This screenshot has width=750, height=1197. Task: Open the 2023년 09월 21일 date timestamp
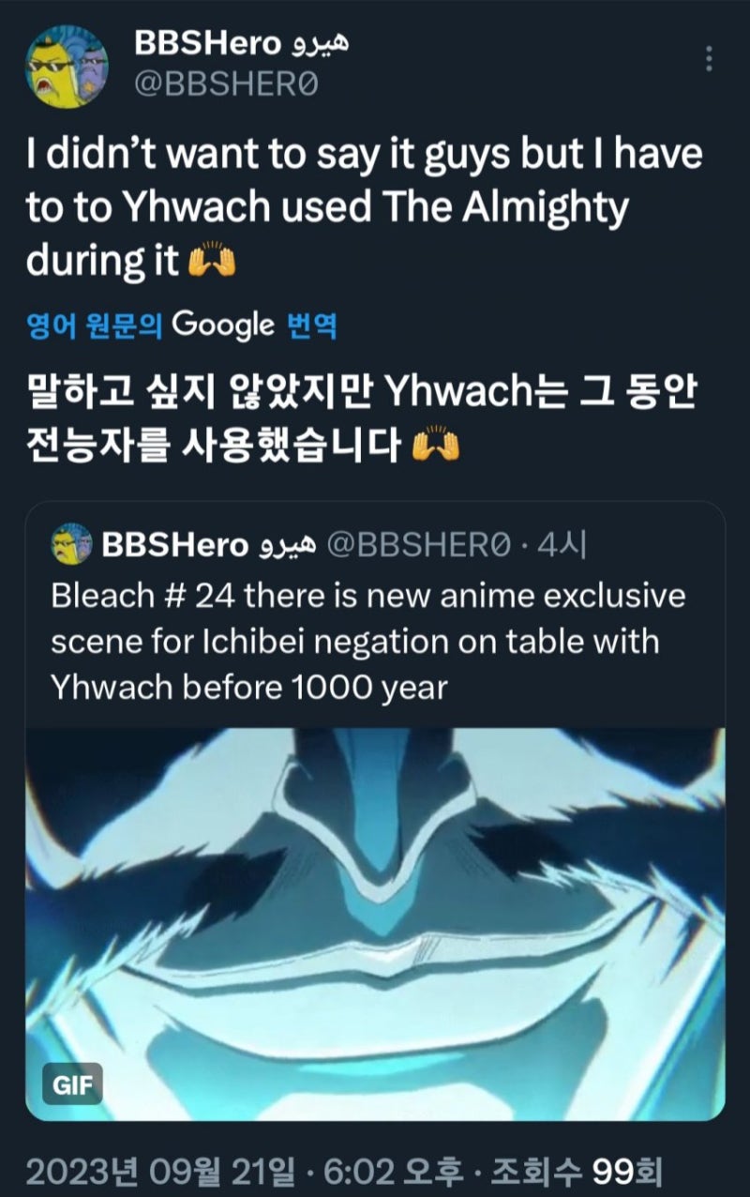click(x=157, y=1169)
